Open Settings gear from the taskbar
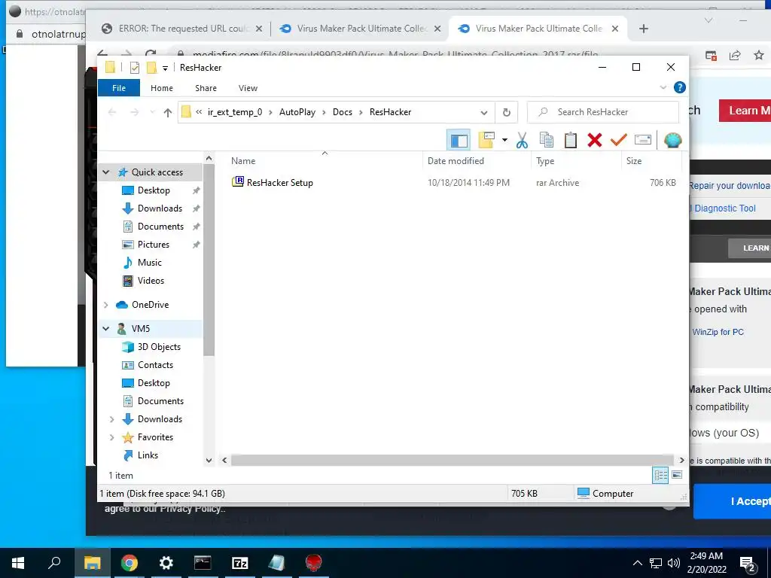The height and width of the screenshot is (578, 771). (166, 563)
